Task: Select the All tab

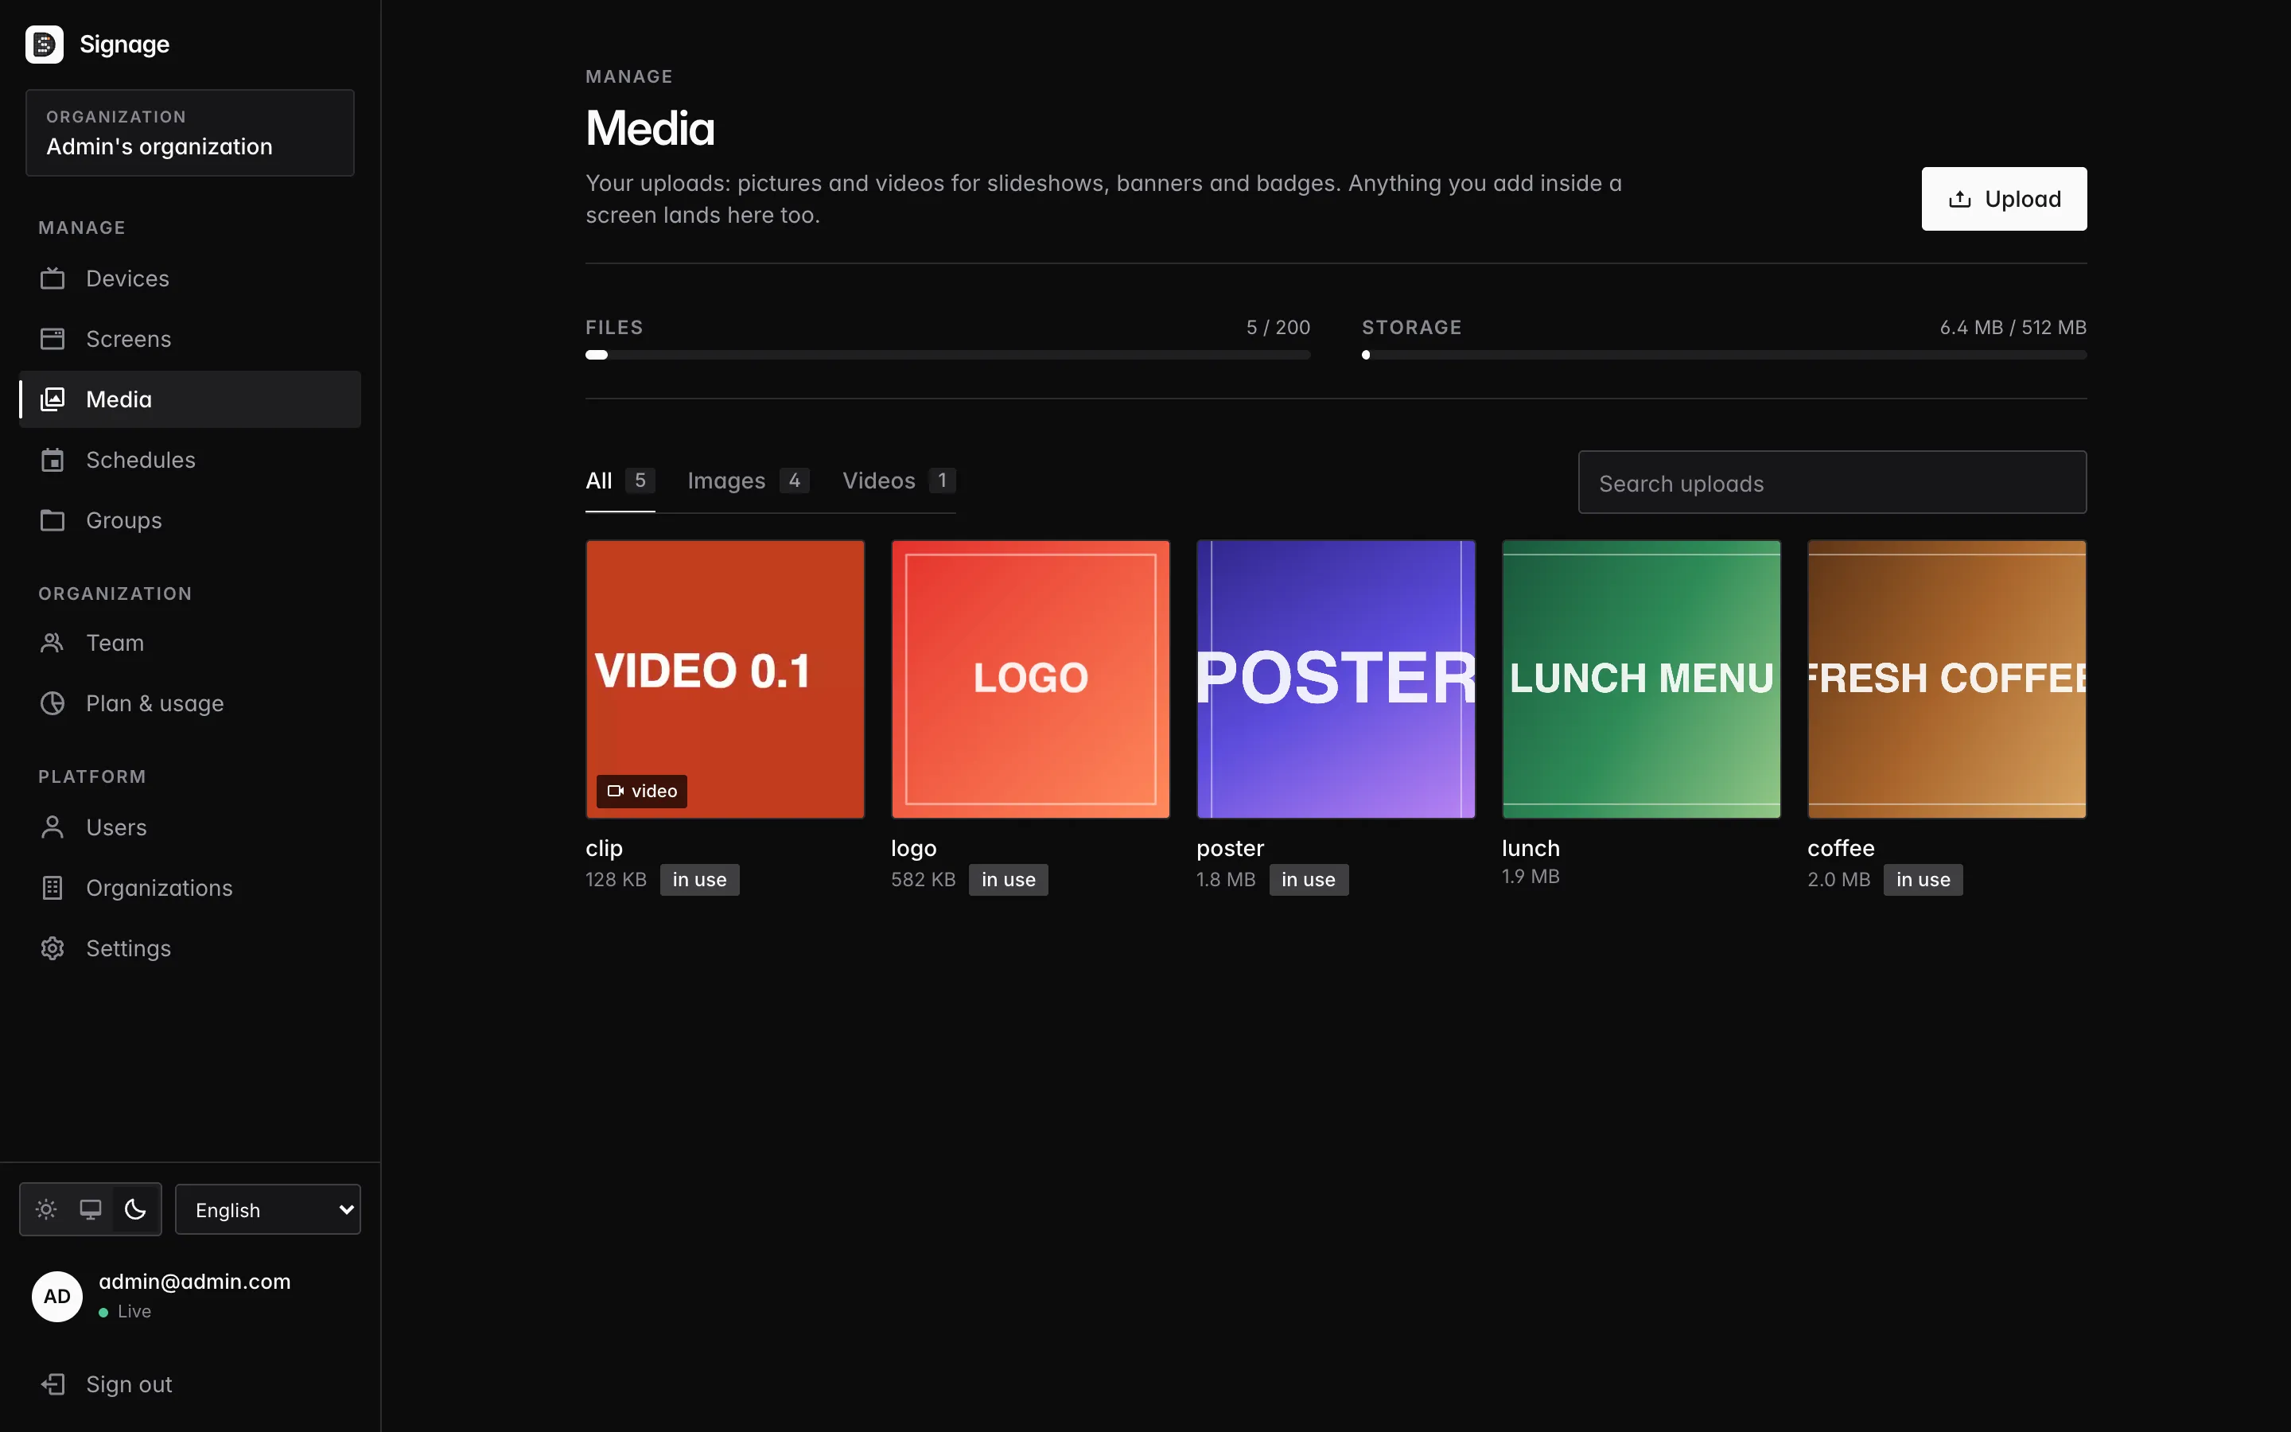Action: [620, 481]
